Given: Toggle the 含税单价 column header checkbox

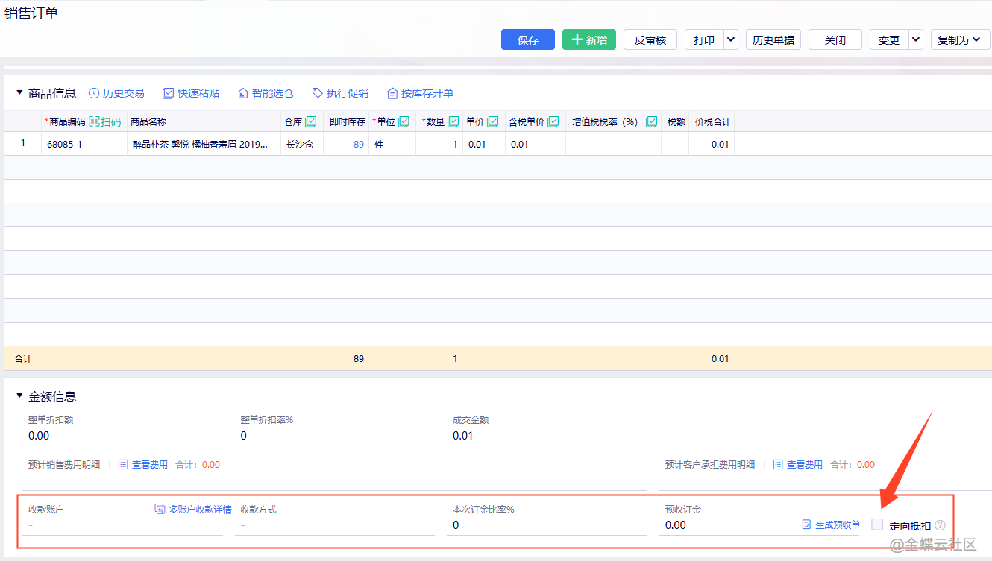Looking at the screenshot, I should point(553,121).
